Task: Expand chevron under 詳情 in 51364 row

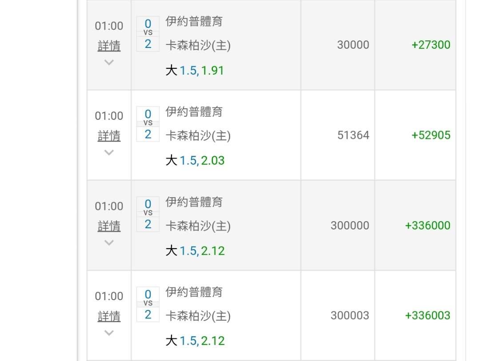Action: point(109,153)
